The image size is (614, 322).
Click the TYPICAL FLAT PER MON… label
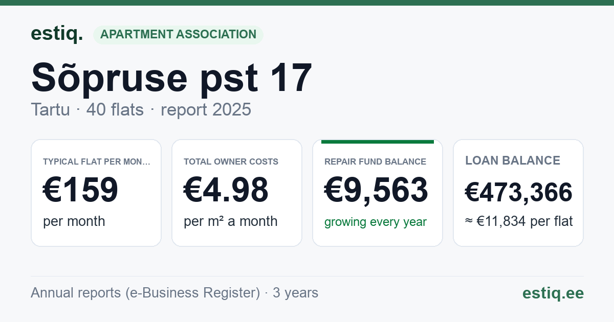pyautogui.click(x=97, y=162)
